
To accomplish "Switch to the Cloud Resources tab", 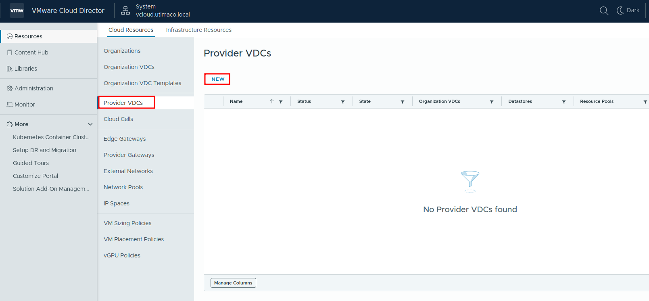I will point(131,30).
